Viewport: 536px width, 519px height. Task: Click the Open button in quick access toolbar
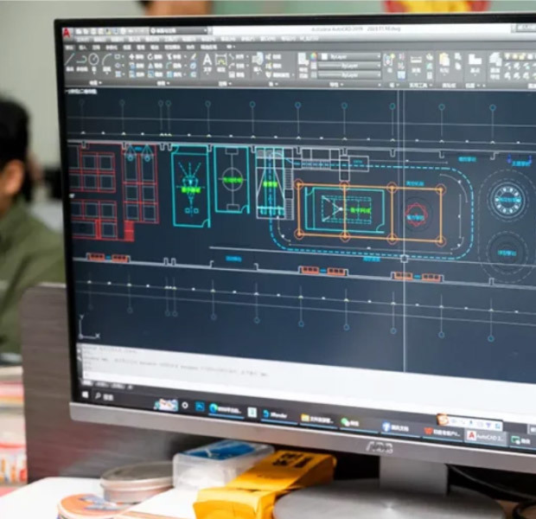[85, 31]
